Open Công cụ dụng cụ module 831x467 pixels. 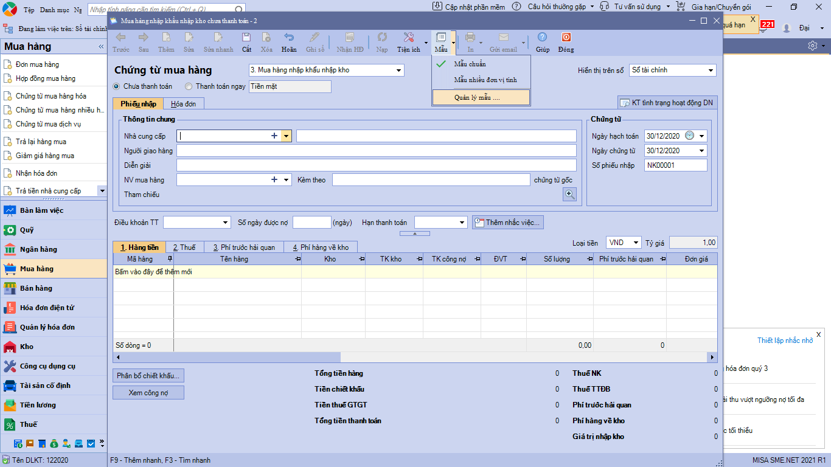coord(54,366)
